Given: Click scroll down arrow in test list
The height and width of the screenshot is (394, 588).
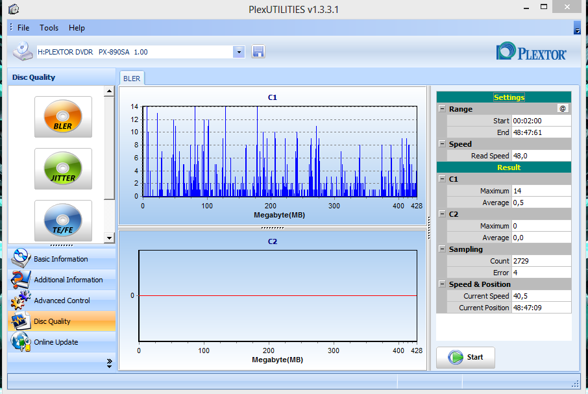Looking at the screenshot, I should pos(109,238).
